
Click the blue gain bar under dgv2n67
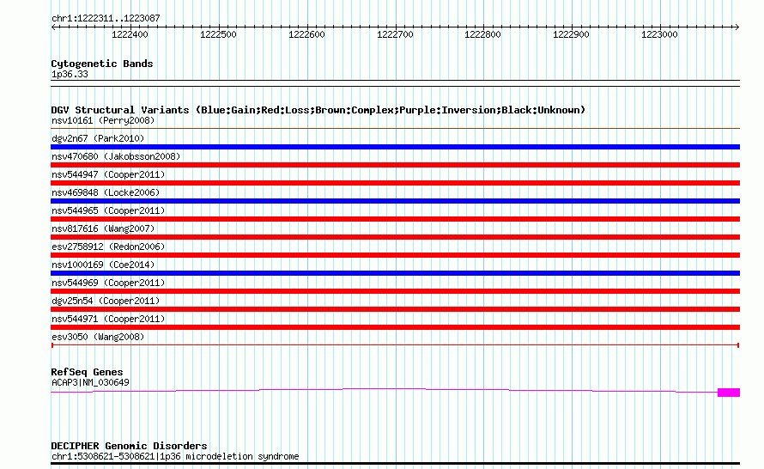[395, 147]
